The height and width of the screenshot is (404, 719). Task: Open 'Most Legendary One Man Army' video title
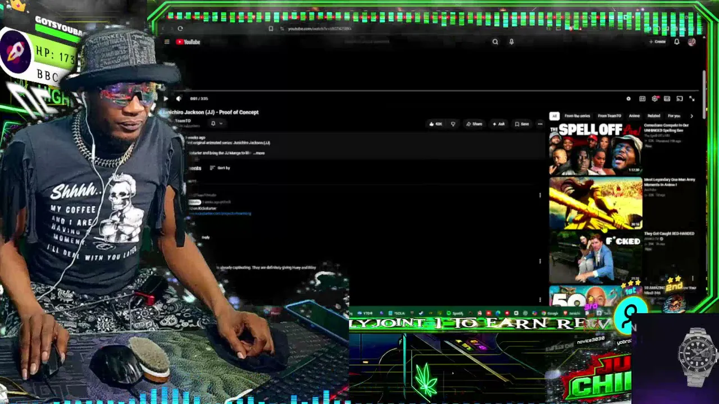pos(670,182)
